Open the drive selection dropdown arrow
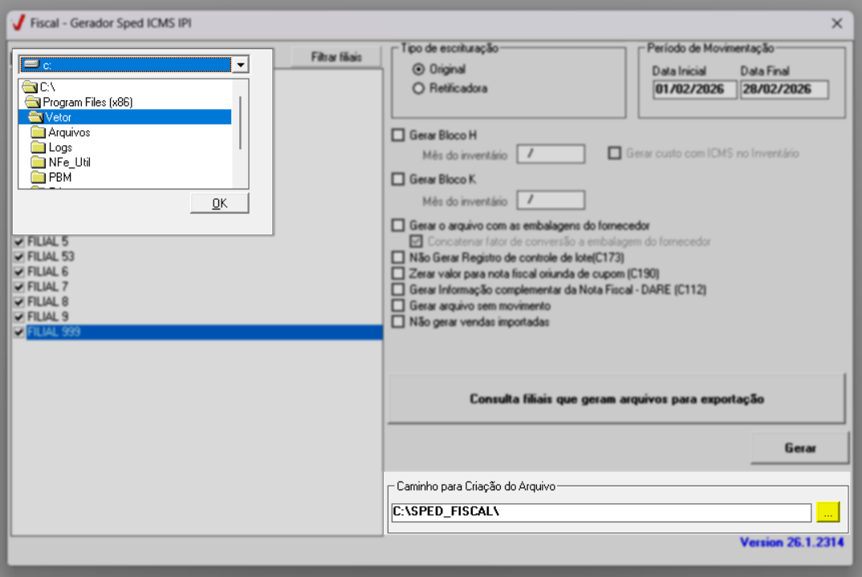The width and height of the screenshot is (862, 577). click(240, 65)
